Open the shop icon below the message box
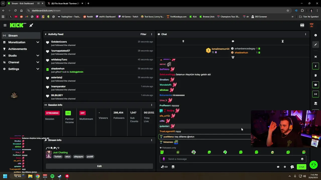 (173, 167)
